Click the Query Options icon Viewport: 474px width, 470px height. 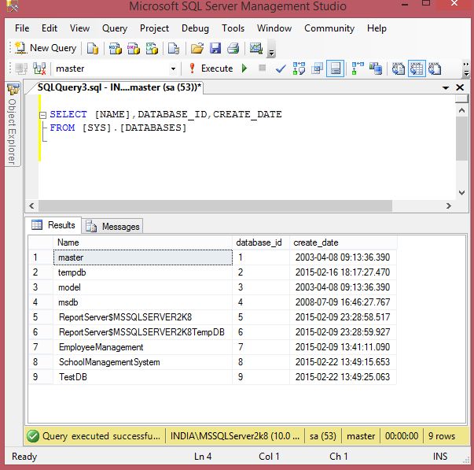[x=317, y=68]
